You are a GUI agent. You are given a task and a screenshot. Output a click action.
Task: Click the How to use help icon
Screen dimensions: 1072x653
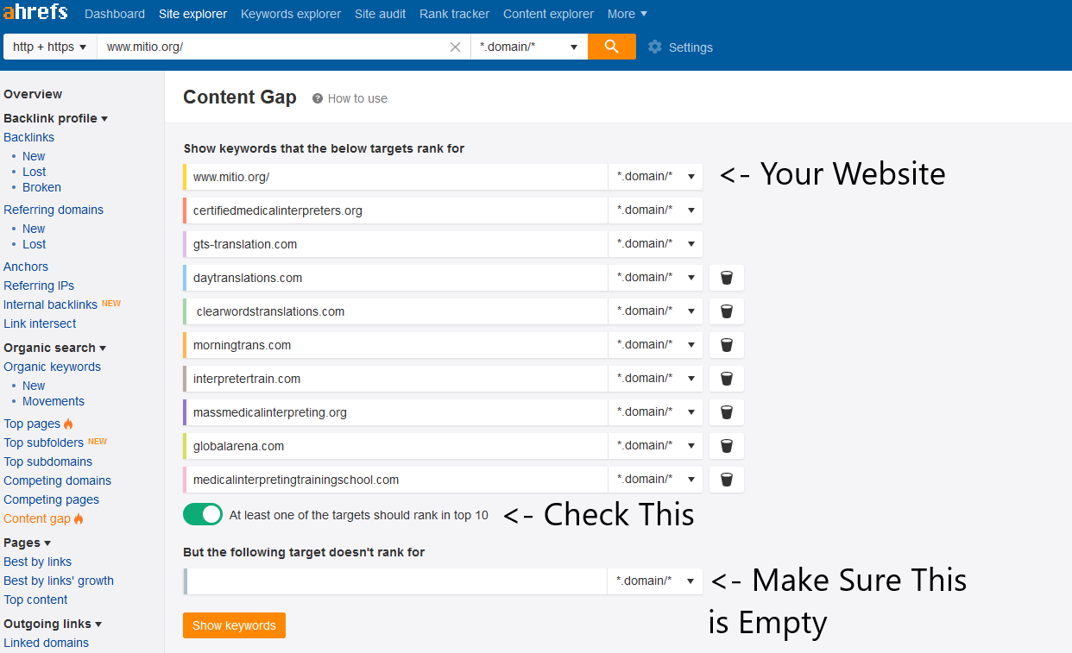click(x=318, y=98)
